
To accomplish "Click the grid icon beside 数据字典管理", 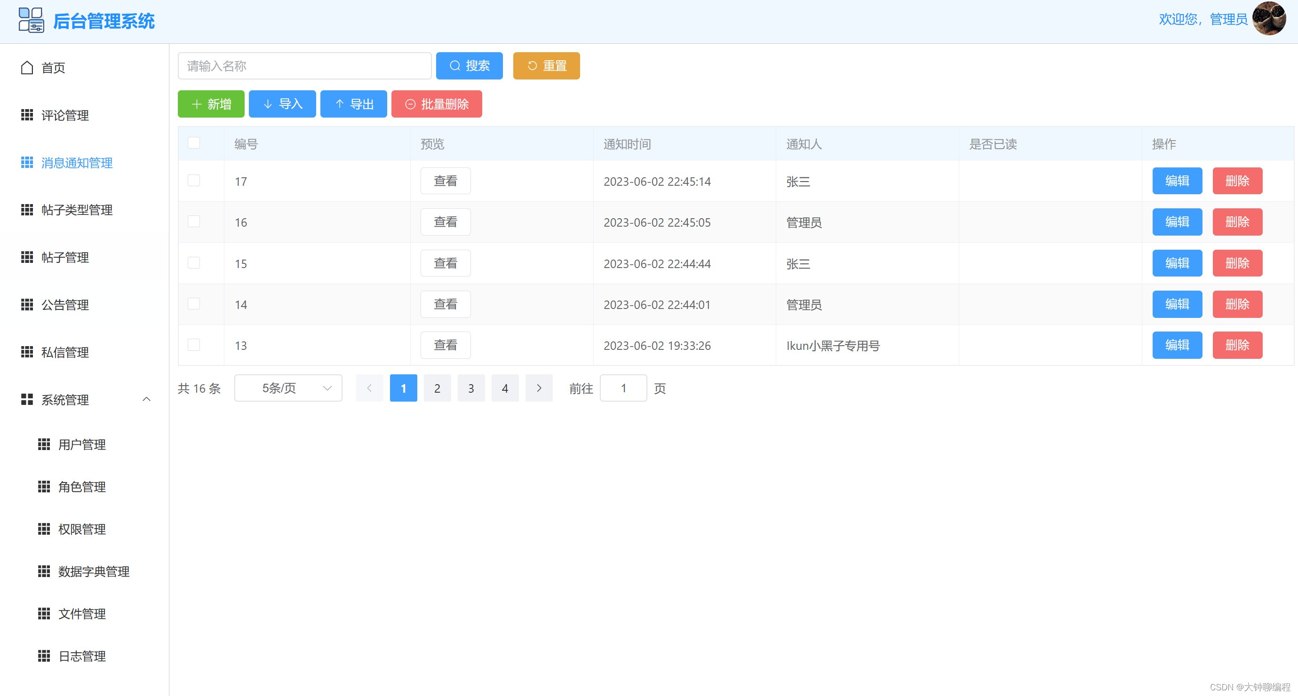I will click(x=44, y=571).
